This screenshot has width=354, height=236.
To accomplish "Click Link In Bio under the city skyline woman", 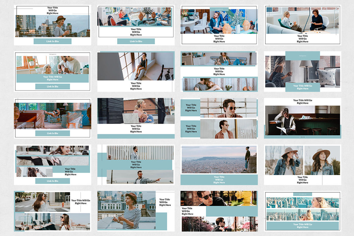I will [53, 41].
